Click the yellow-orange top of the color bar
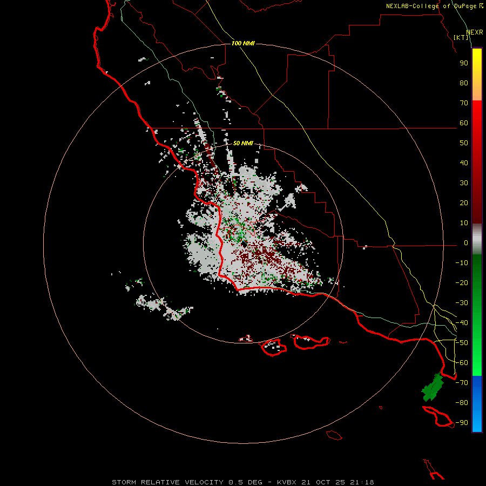Viewport: 486px width, 486px height. tap(477, 75)
